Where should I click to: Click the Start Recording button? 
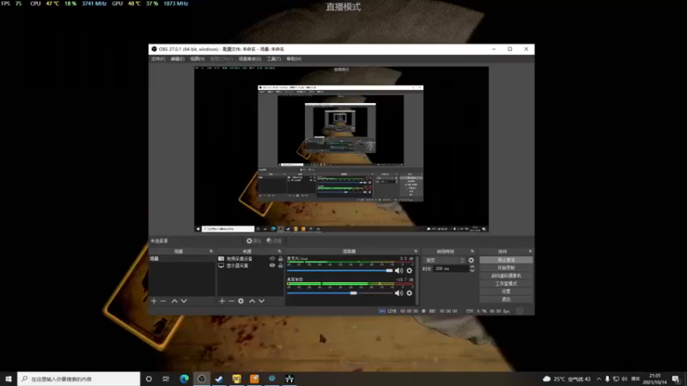506,268
